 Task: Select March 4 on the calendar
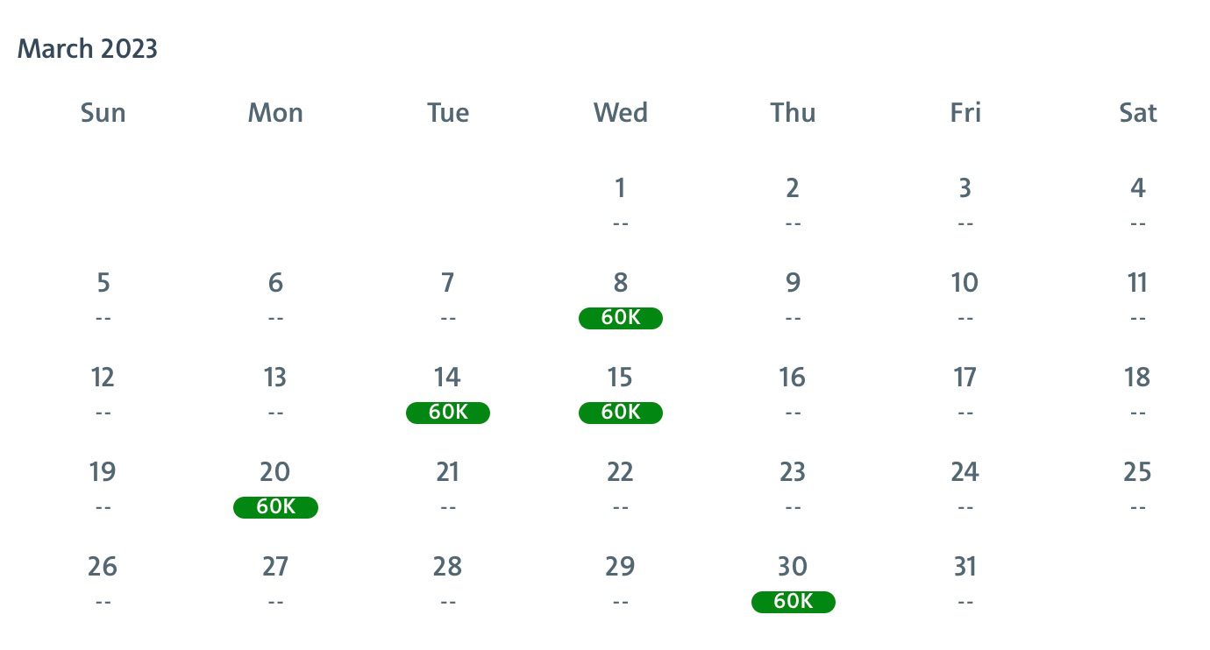pyautogui.click(x=1137, y=187)
